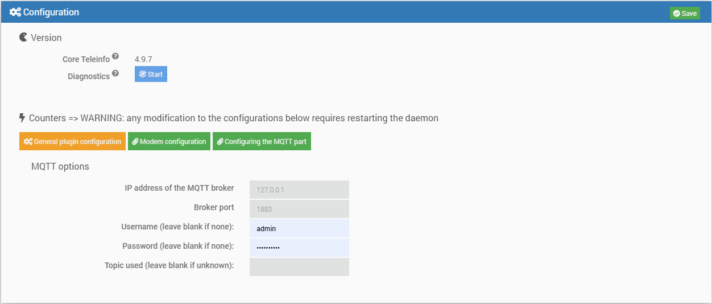Viewport: 712px width, 304px height.
Task: Open the Configuring the MQTT part tab
Action: (x=262, y=142)
